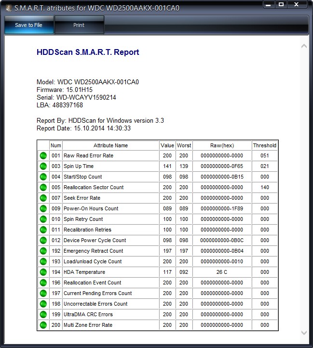This screenshot has width=313, height=348.
Task: Click the Value column header
Action: (167, 145)
